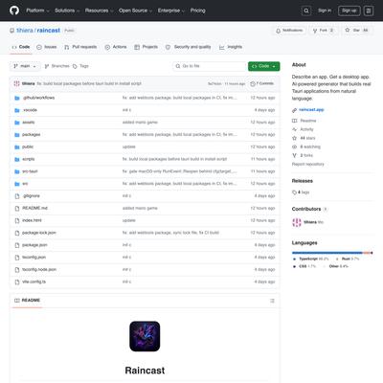Screen dimensions: 383x383
Task: Expand the Open Source menu
Action: pyautogui.click(x=135, y=11)
